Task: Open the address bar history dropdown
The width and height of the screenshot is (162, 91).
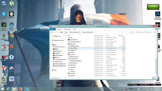Action: point(131,32)
